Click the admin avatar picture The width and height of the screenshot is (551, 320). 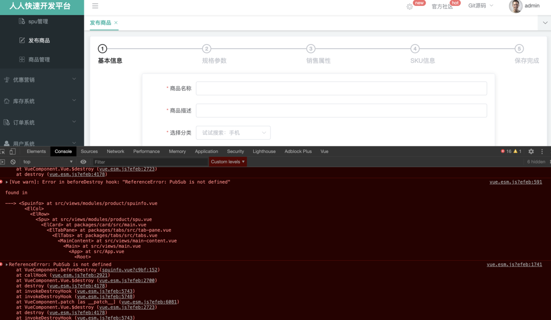click(515, 6)
